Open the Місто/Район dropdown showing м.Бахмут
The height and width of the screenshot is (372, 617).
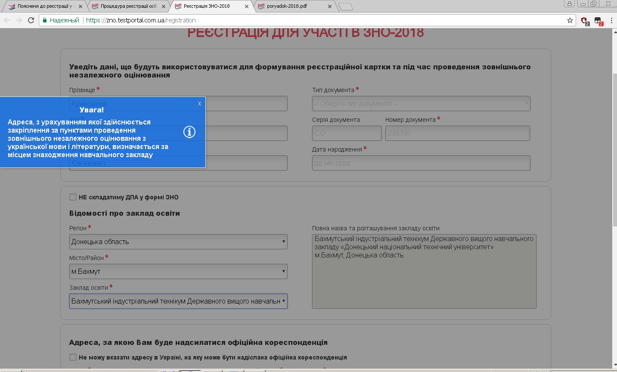[x=178, y=271]
